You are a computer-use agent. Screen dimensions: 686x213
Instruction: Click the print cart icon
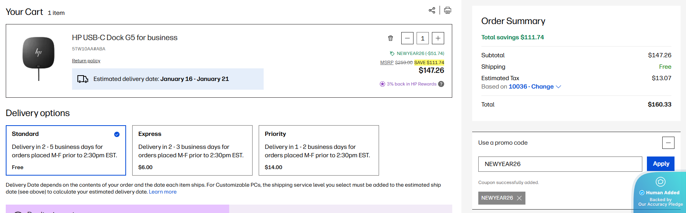pyautogui.click(x=448, y=10)
